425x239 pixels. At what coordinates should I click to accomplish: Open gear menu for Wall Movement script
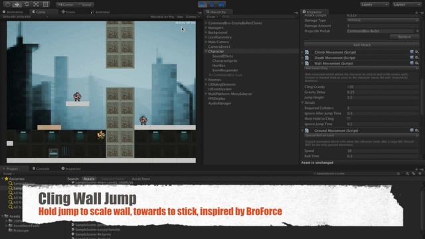417,63
